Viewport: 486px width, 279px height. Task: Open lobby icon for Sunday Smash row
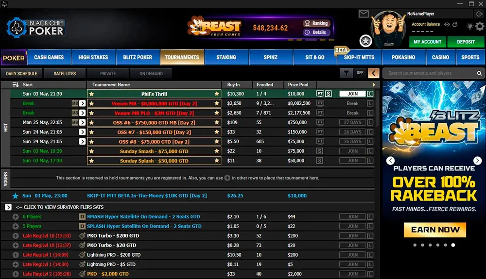[x=370, y=151]
